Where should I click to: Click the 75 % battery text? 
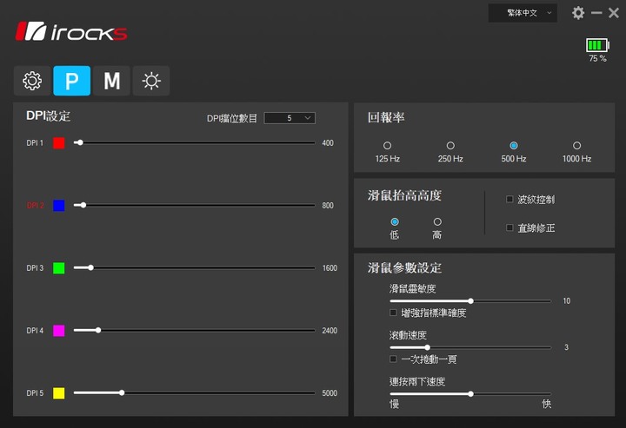(x=597, y=58)
